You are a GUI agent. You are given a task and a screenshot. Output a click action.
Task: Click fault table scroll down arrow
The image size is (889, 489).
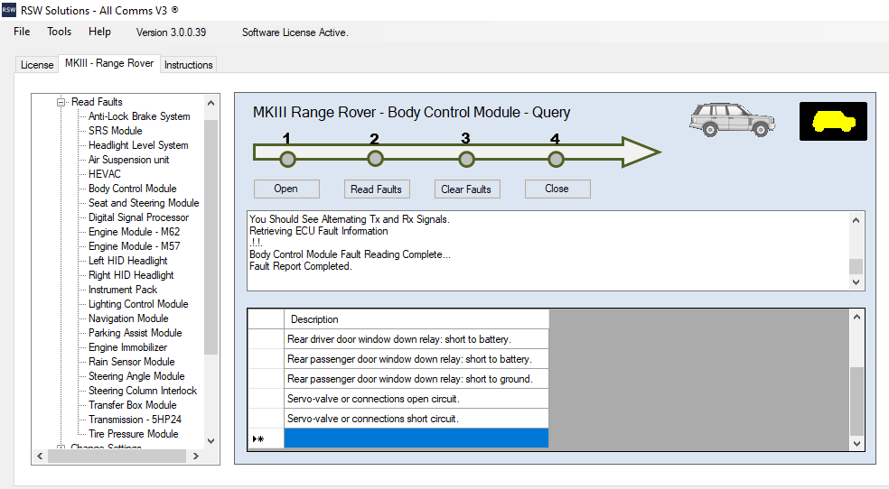click(856, 444)
